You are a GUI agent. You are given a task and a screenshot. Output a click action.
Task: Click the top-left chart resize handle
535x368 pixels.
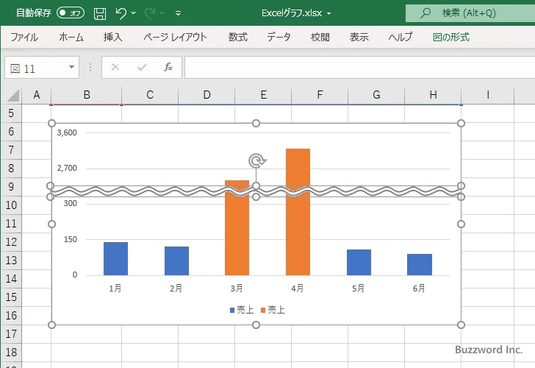click(51, 123)
